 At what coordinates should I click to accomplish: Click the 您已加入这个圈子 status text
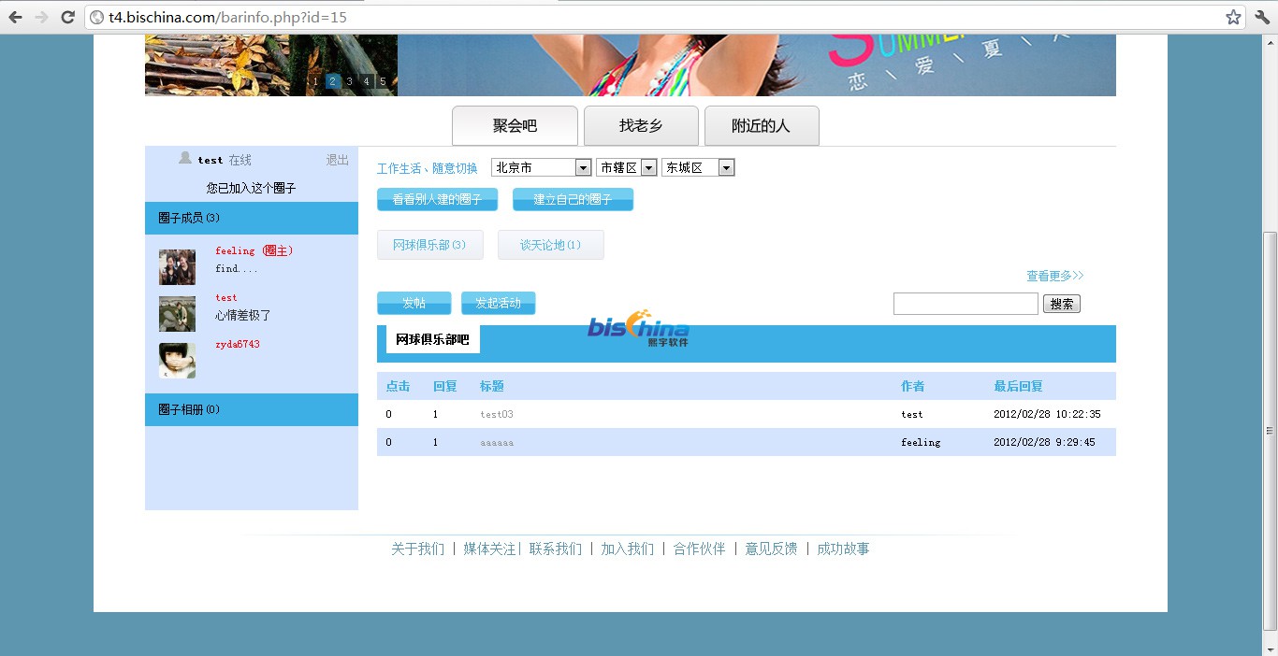pyautogui.click(x=252, y=188)
